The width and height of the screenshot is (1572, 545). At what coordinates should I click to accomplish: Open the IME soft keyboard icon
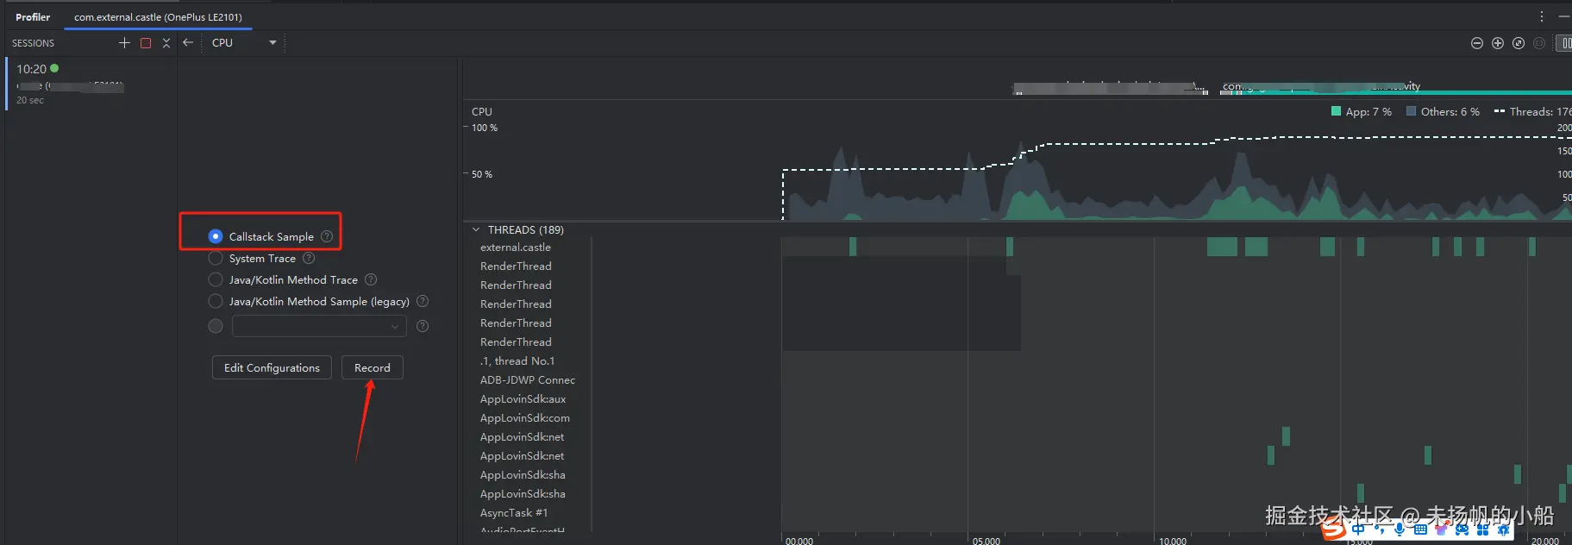pos(1420,529)
